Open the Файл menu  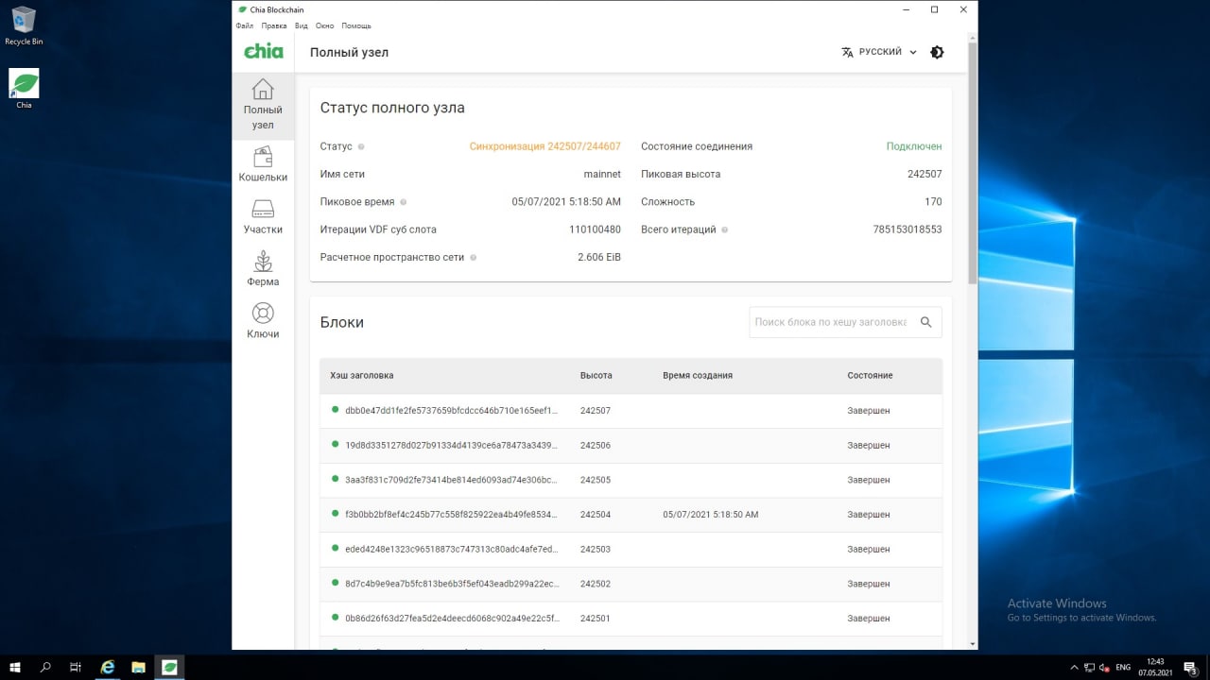(244, 25)
